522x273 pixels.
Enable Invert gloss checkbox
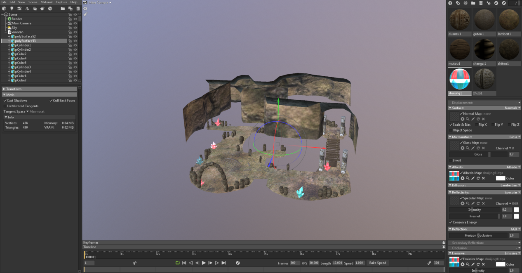[x=451, y=160]
